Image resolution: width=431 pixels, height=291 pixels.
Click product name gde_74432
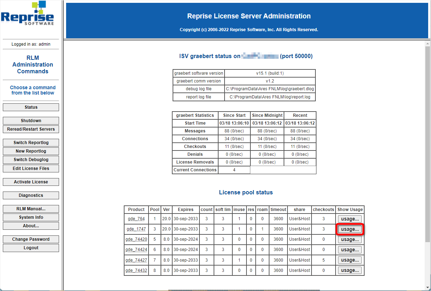click(x=136, y=270)
